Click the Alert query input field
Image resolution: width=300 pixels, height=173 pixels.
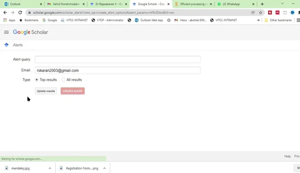[x=117, y=60]
